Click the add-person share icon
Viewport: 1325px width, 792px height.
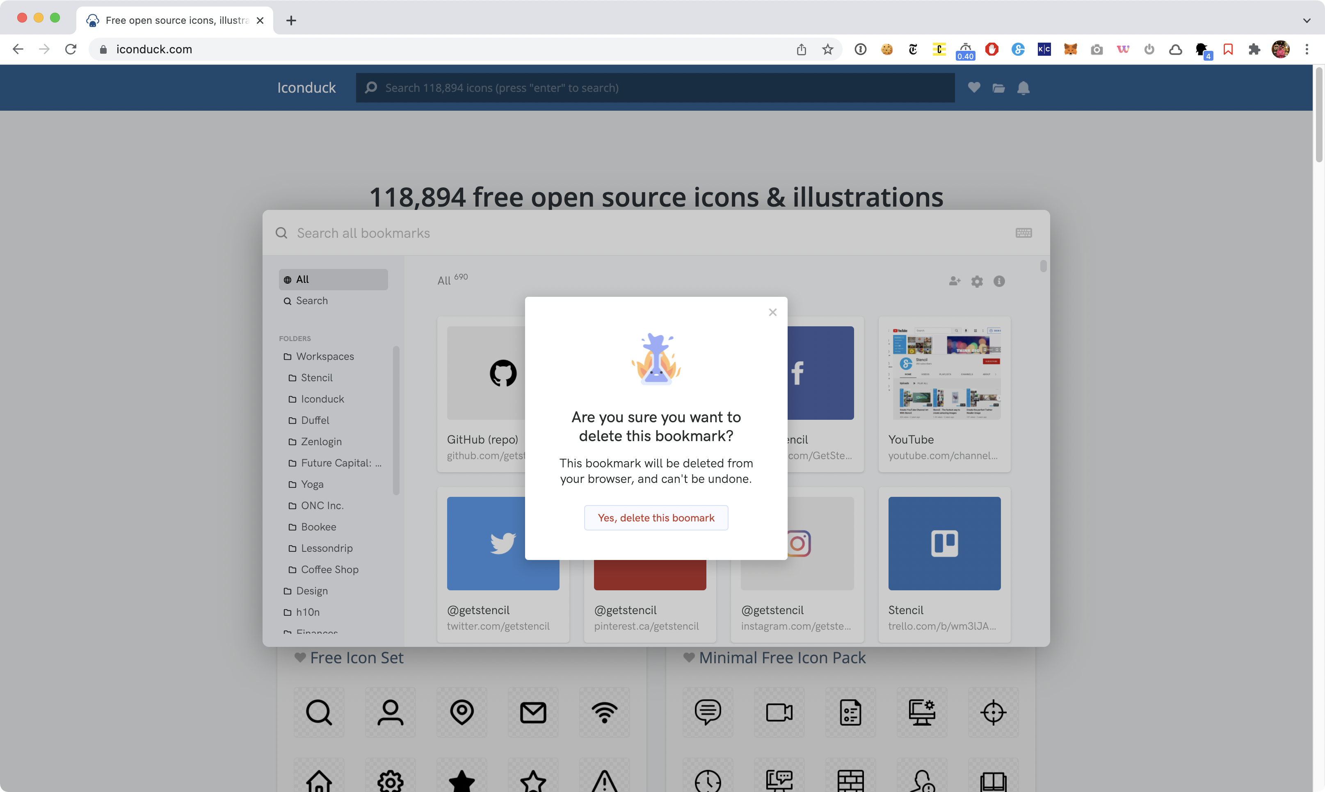pos(954,281)
